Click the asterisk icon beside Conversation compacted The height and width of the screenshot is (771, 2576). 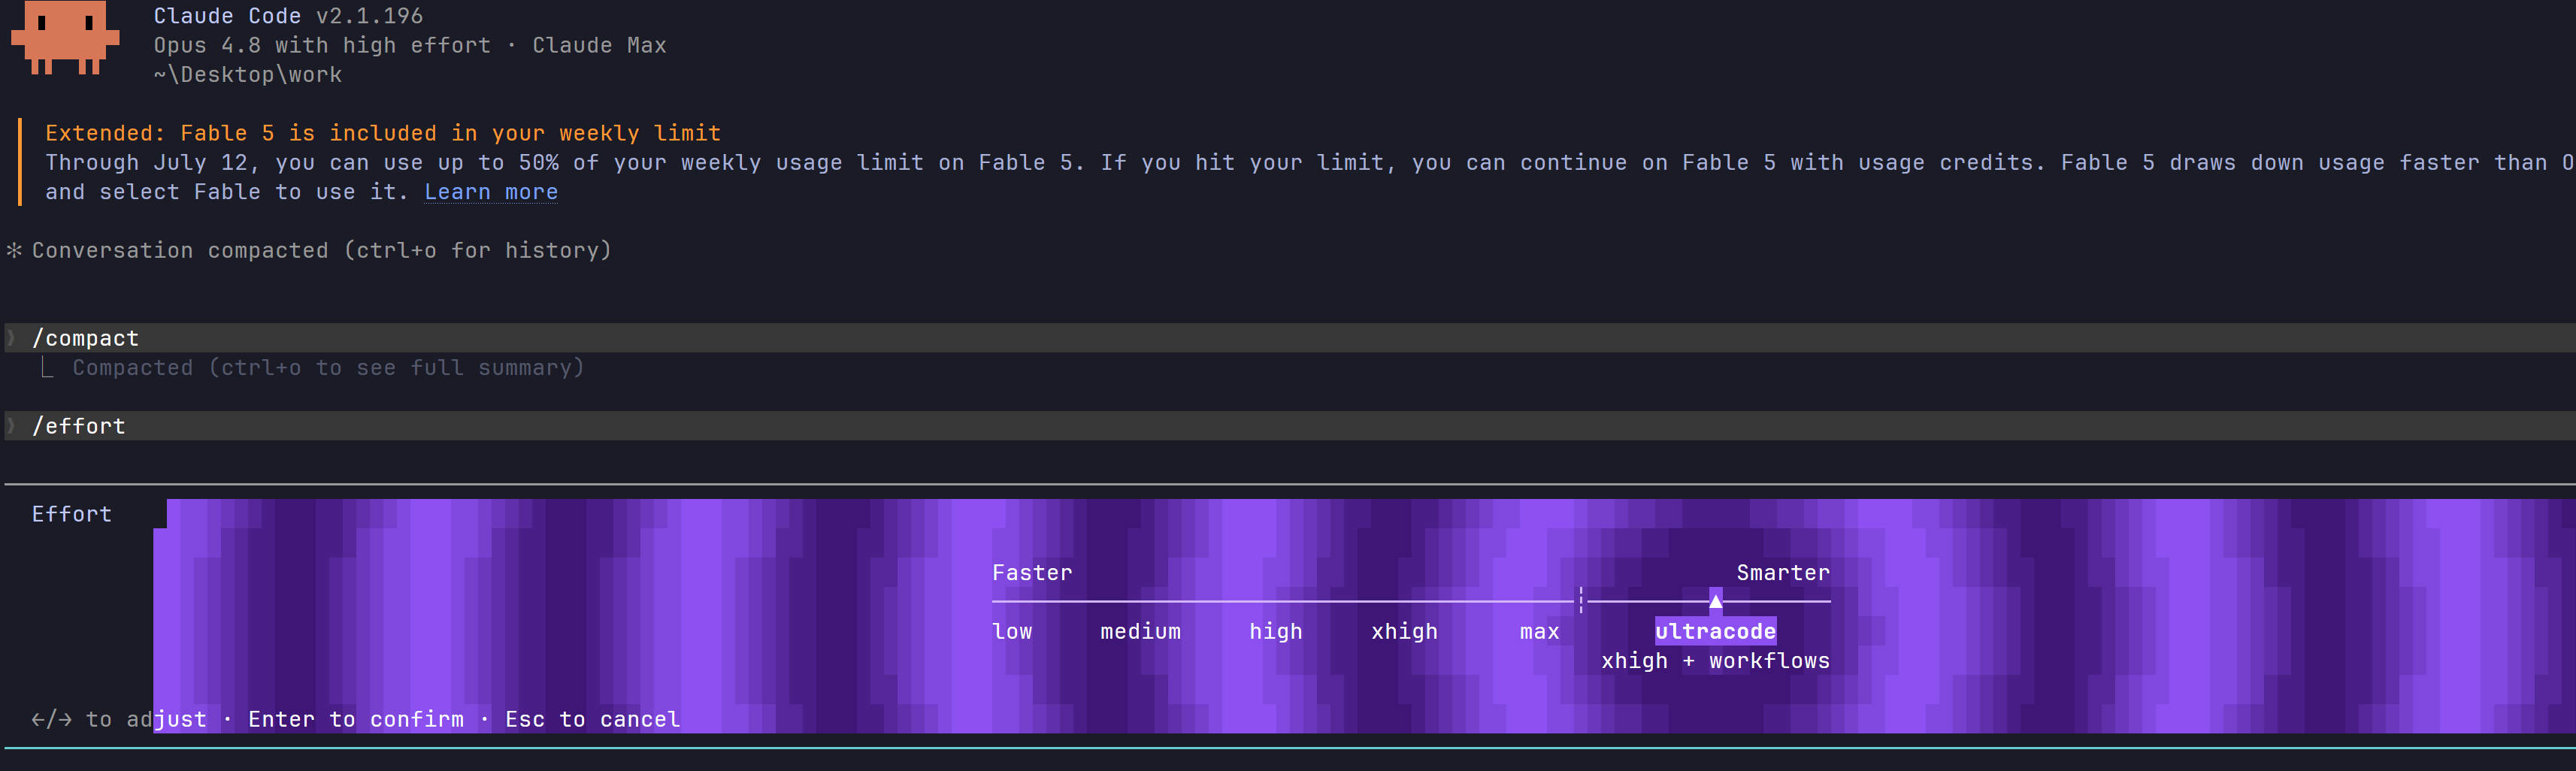(14, 250)
